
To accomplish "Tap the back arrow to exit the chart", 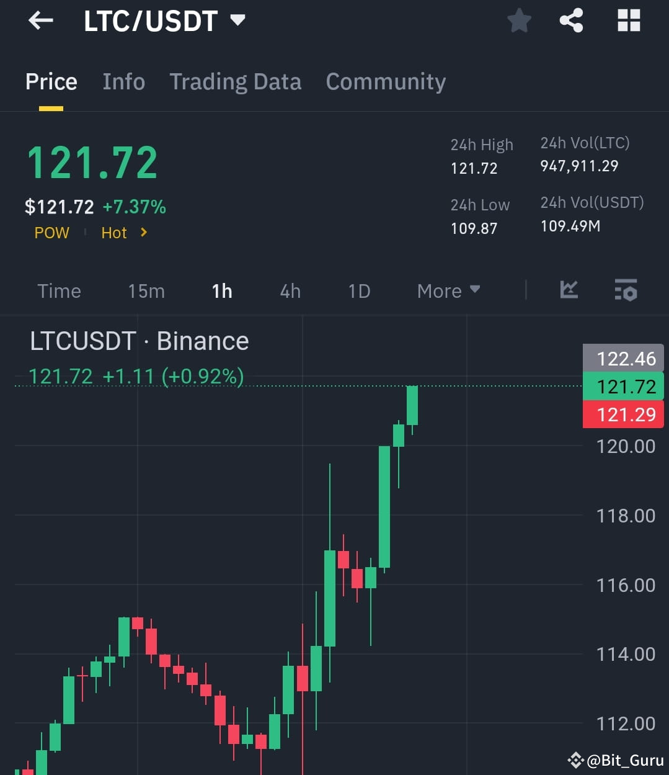I will [40, 20].
